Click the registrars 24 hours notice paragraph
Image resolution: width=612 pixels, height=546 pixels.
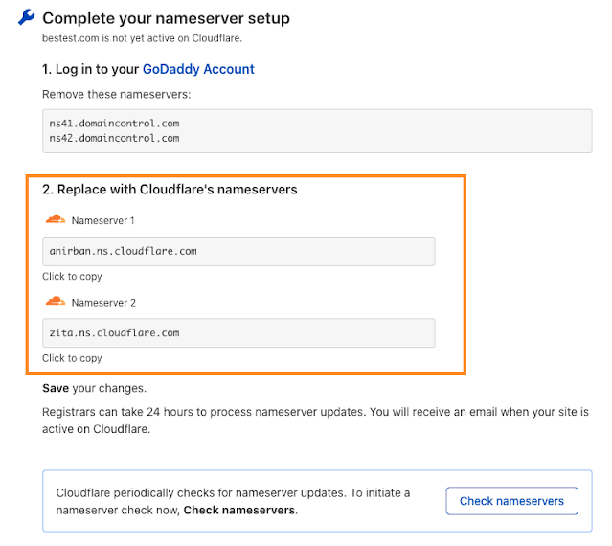[315, 420]
